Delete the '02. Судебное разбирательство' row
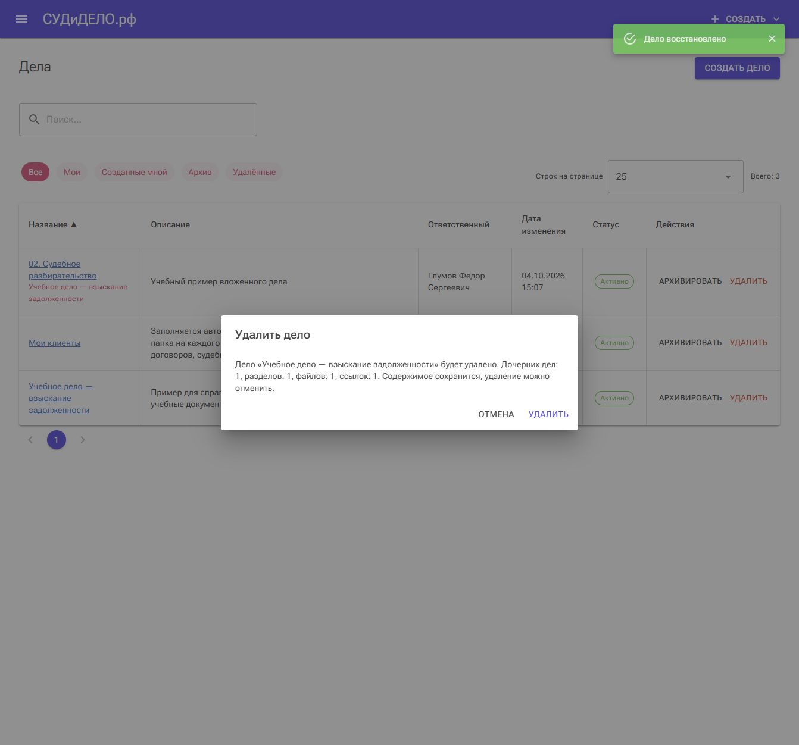The height and width of the screenshot is (745, 799). point(748,281)
